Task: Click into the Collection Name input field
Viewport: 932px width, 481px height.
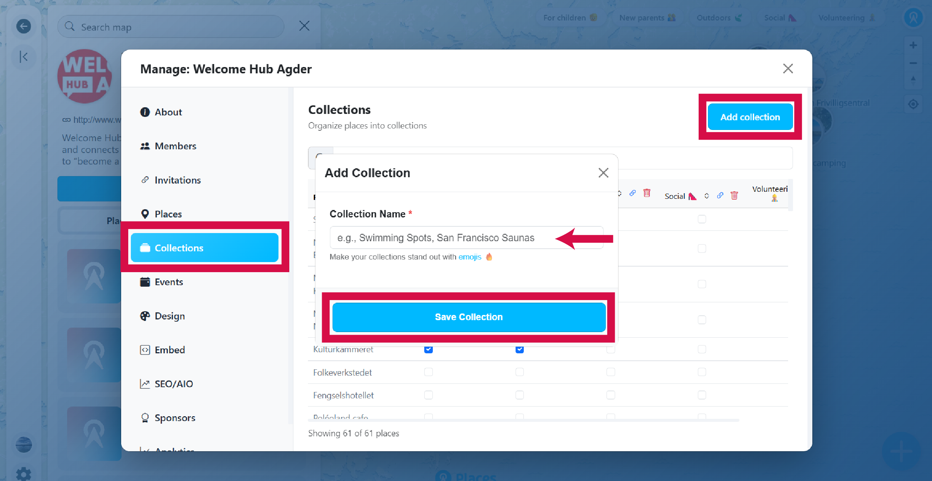Action: coord(466,238)
